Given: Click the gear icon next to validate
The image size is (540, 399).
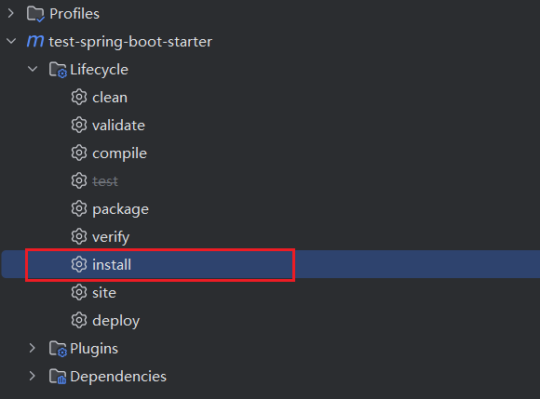Looking at the screenshot, I should [79, 126].
